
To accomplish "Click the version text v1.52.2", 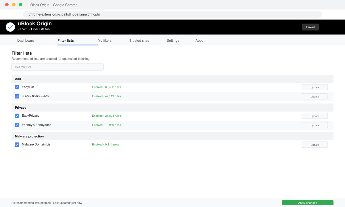I will click(x=23, y=29).
